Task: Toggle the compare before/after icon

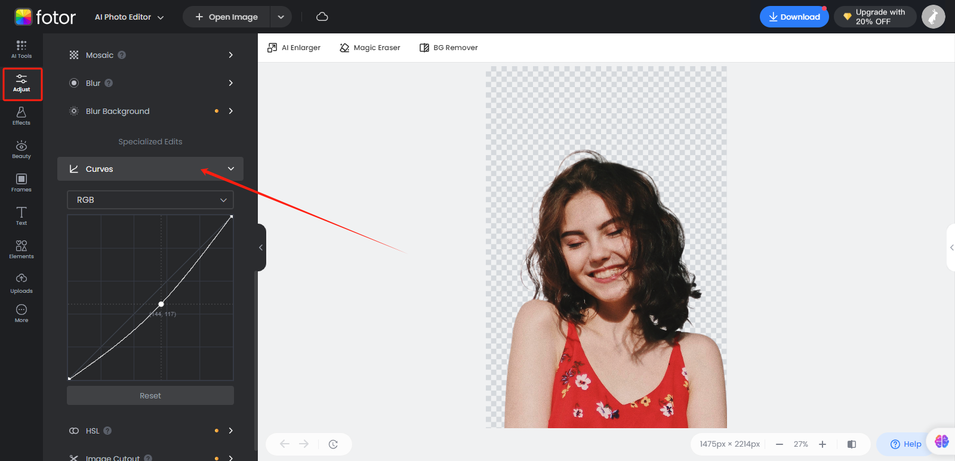Action: pyautogui.click(x=852, y=444)
